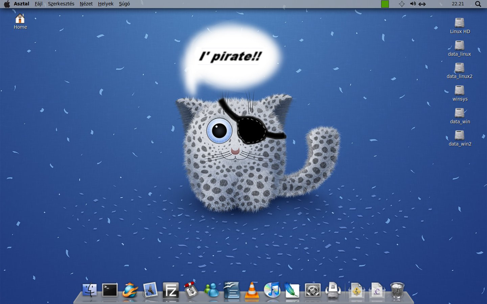
Task: Open the script document with dollar sign
Action: coord(356,290)
